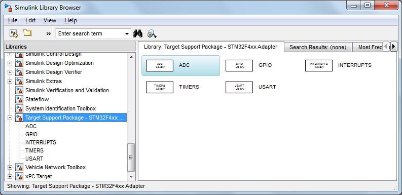This screenshot has width=402, height=195.
Task: Select System Identification Toolbox item
Action: click(x=60, y=108)
